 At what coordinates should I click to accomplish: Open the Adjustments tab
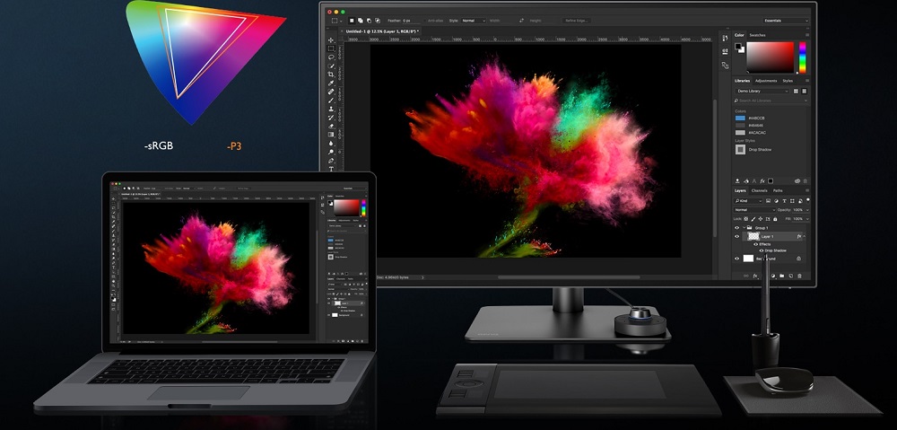765,81
